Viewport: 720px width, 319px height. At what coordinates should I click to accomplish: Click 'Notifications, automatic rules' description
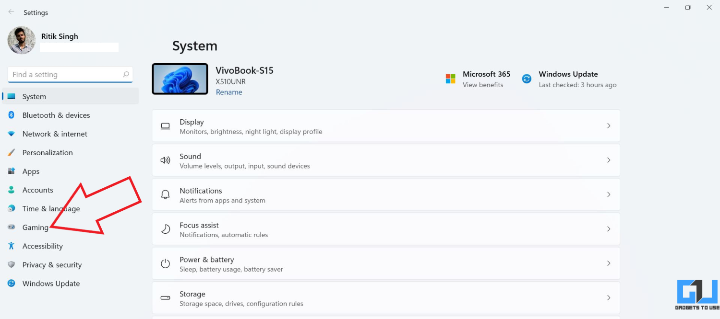pos(224,235)
